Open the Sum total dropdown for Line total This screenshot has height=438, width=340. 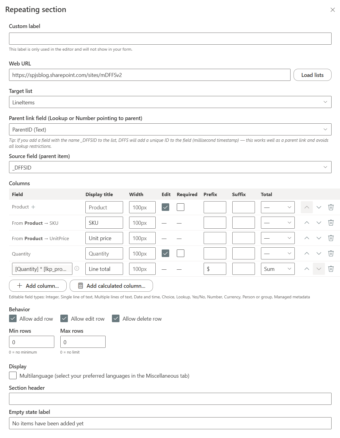coord(278,269)
